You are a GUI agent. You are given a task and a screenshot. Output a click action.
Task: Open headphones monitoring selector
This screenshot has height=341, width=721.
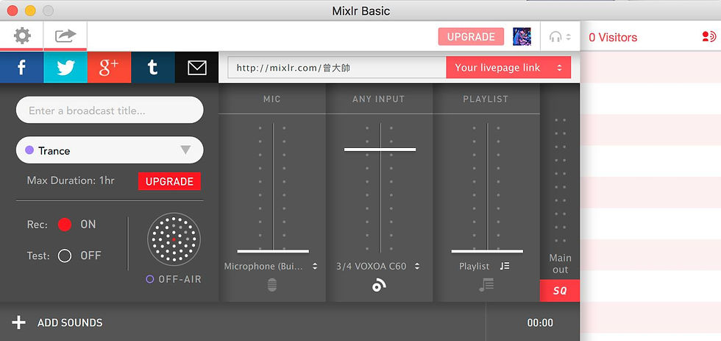coord(560,37)
